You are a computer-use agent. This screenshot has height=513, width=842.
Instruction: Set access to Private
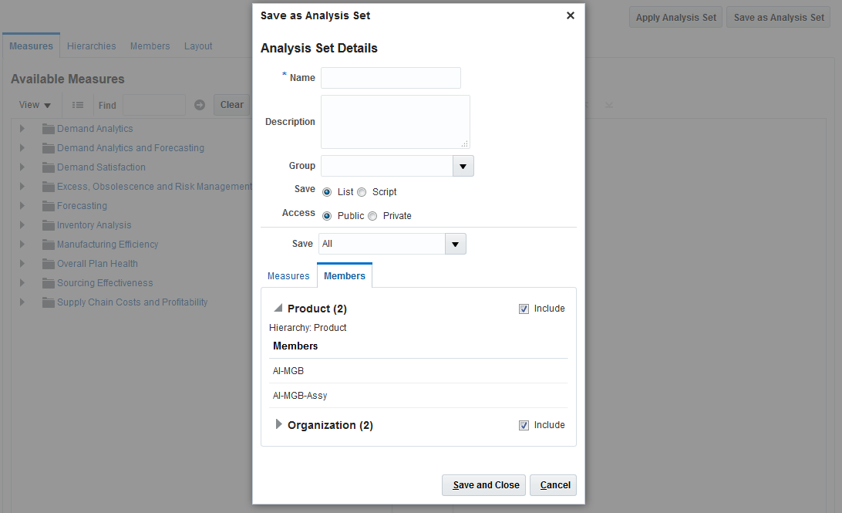tap(372, 216)
